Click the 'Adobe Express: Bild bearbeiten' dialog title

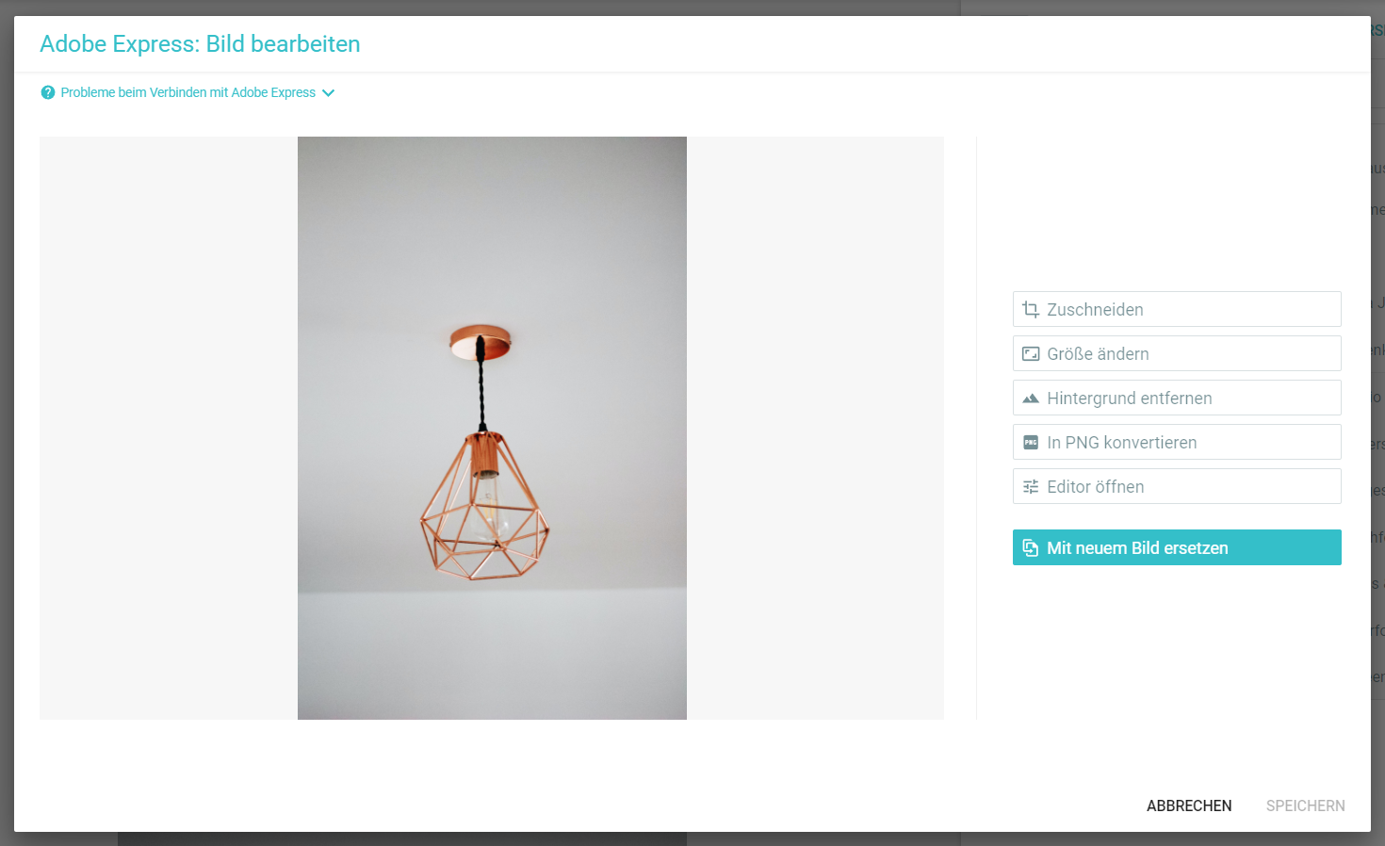click(x=200, y=44)
